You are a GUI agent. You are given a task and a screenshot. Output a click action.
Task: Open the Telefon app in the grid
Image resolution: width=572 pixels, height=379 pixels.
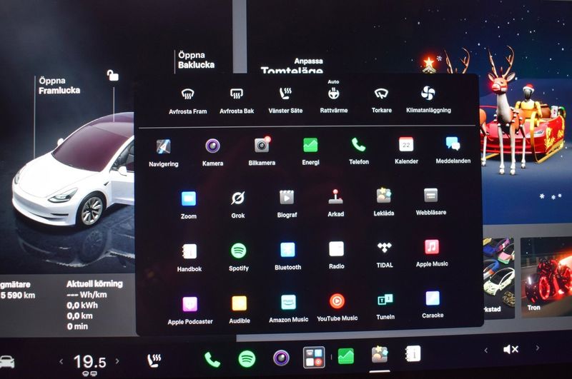click(x=359, y=151)
